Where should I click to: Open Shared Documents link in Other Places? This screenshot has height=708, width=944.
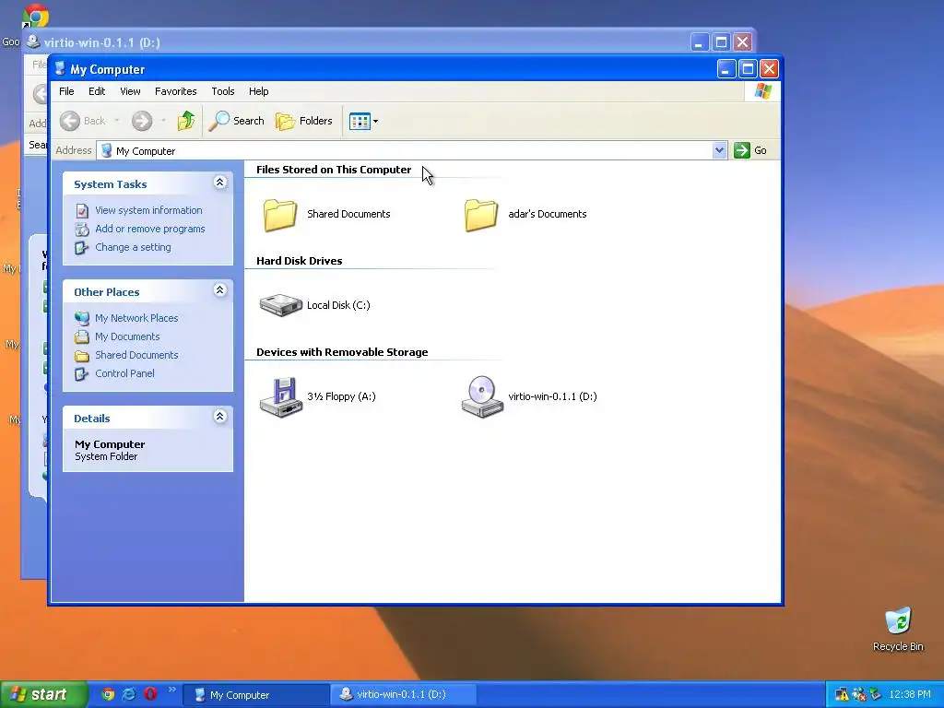pyautogui.click(x=136, y=355)
